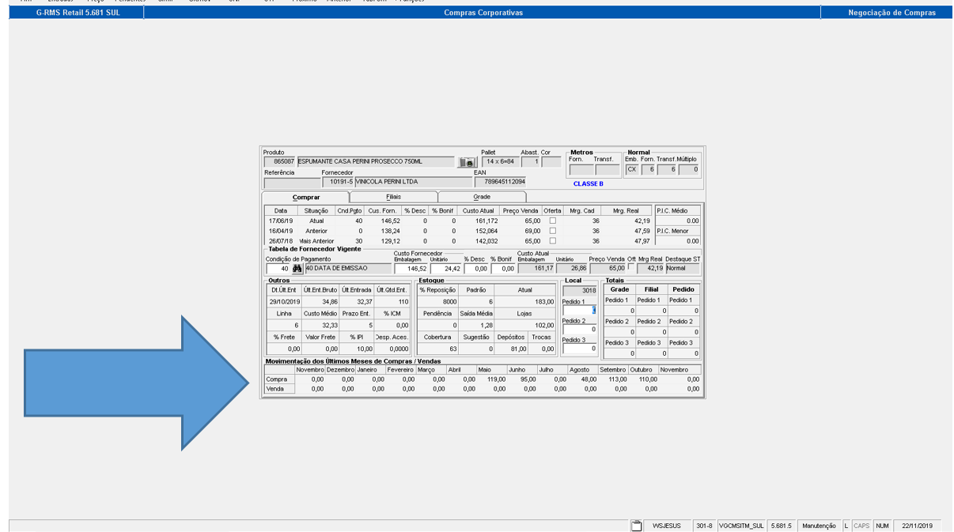Click user WSJESUS in status bar

point(667,526)
